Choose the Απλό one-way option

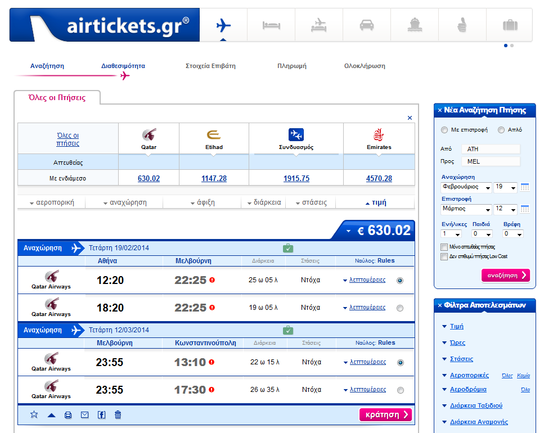501,130
